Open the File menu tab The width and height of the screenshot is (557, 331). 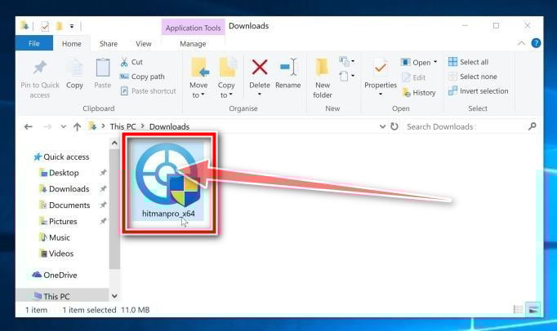coord(34,43)
